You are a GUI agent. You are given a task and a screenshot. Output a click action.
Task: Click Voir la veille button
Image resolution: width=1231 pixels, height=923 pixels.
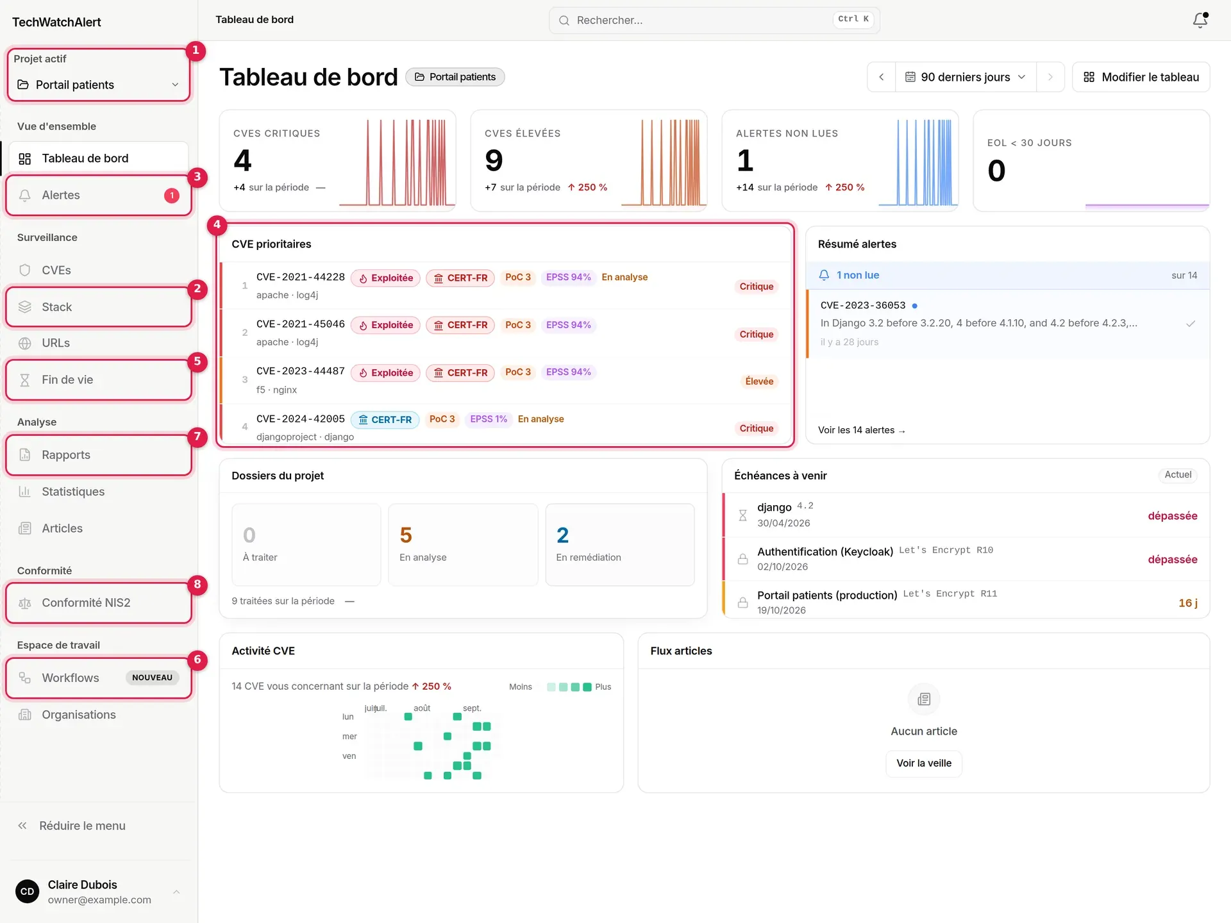[924, 763]
